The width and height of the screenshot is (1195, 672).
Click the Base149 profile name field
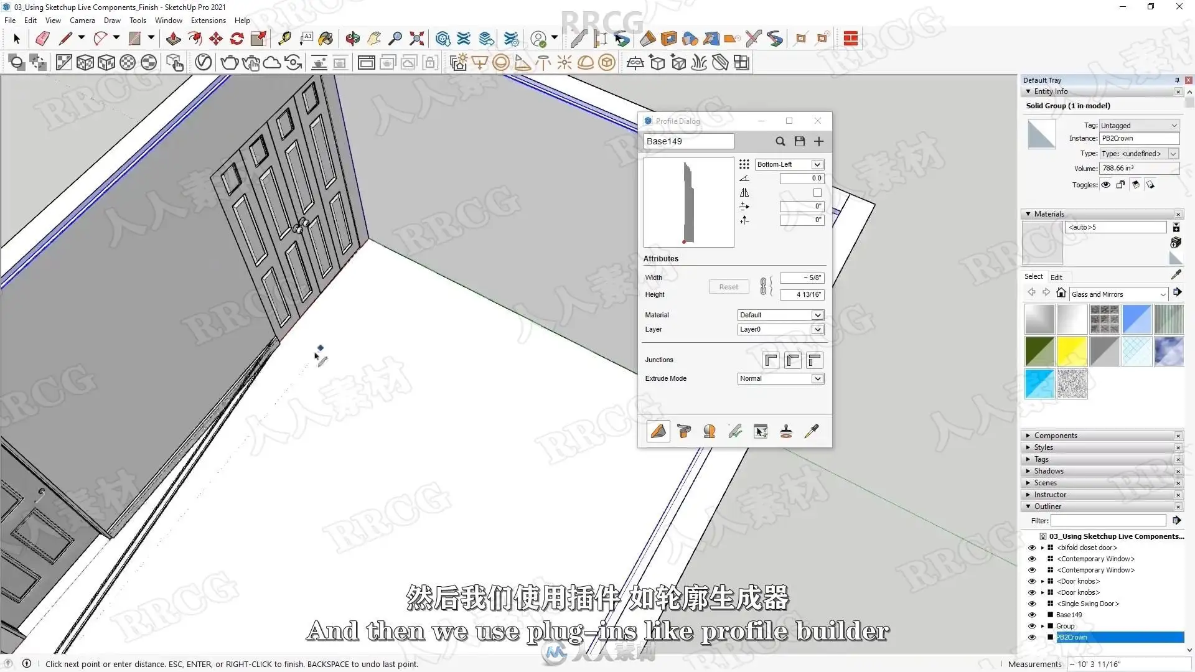click(x=688, y=141)
